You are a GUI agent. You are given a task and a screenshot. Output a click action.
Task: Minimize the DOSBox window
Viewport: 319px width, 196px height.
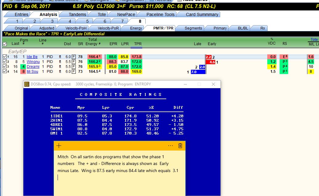click(x=185, y=84)
